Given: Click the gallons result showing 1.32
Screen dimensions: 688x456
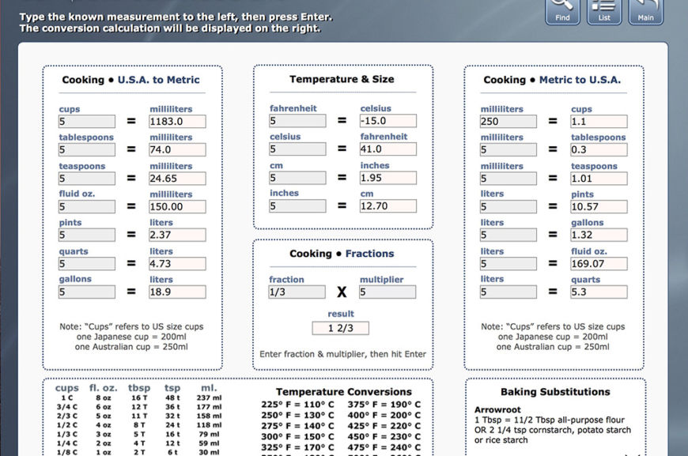Looking at the screenshot, I should tap(599, 235).
